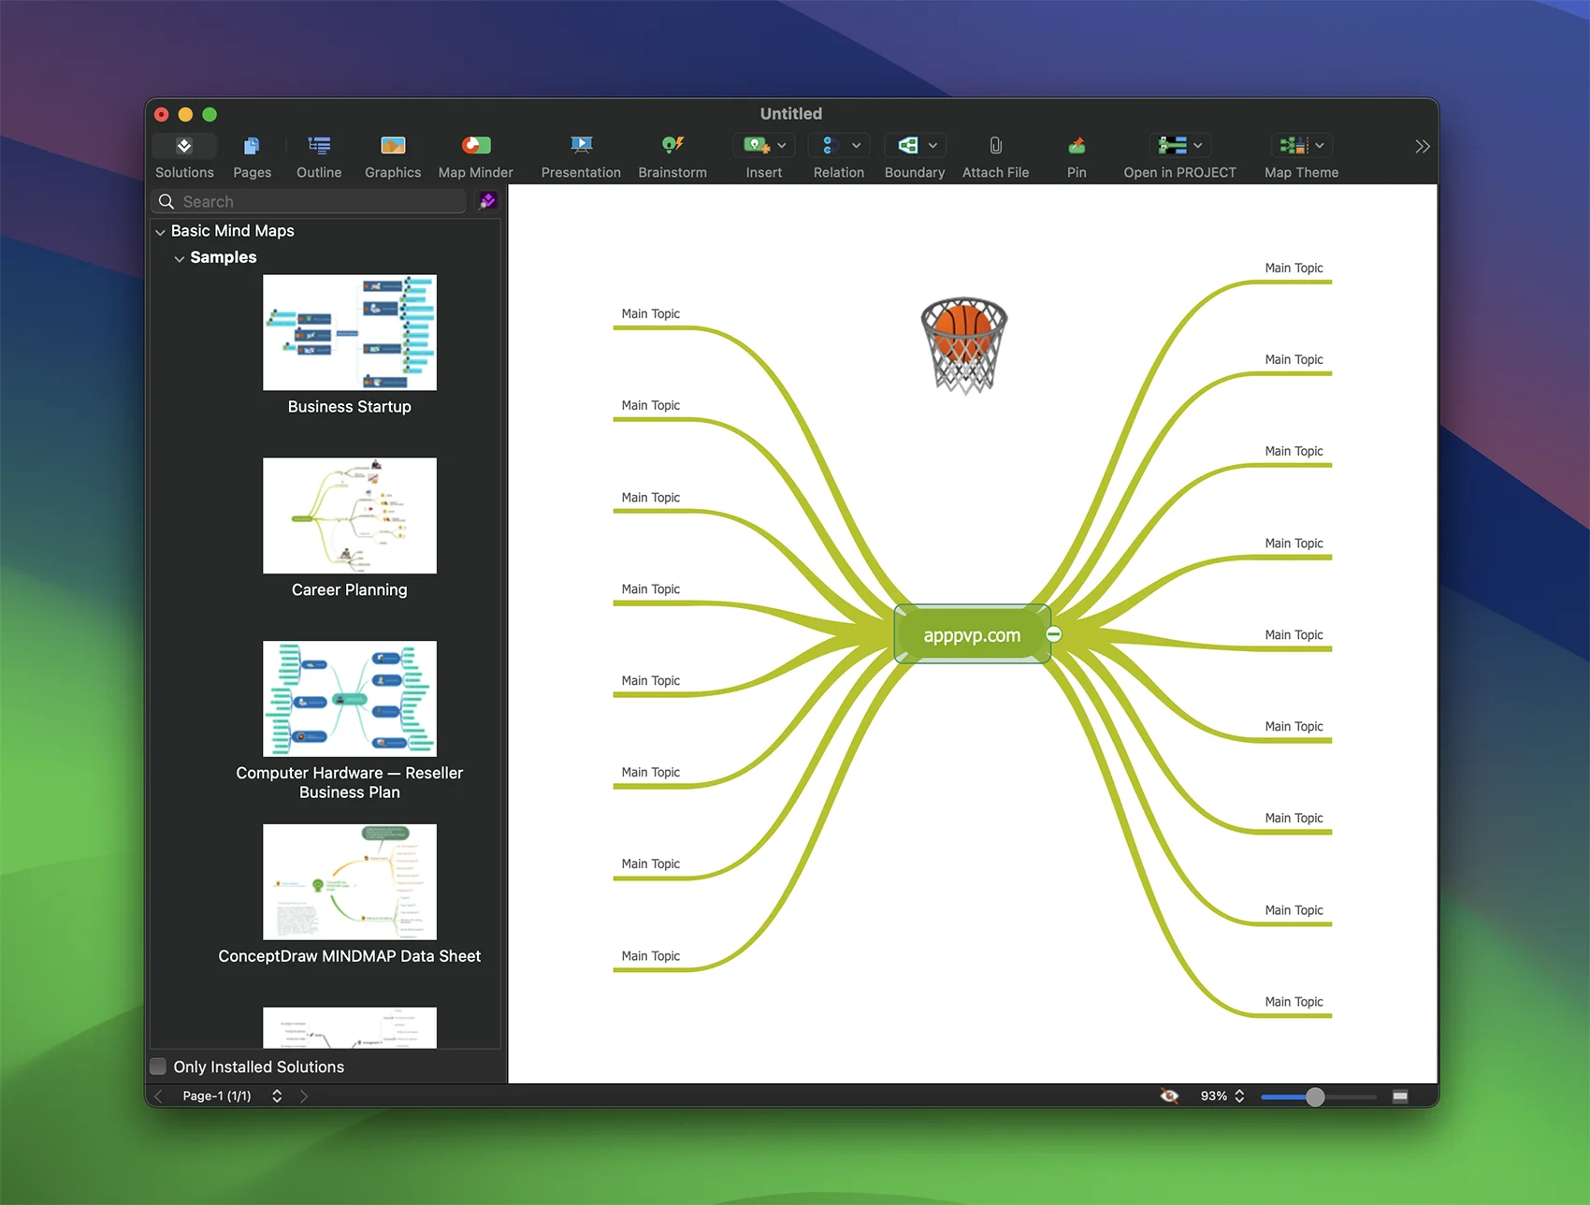Click the Insert topic icon
Image resolution: width=1590 pixels, height=1205 pixels.
click(x=756, y=146)
